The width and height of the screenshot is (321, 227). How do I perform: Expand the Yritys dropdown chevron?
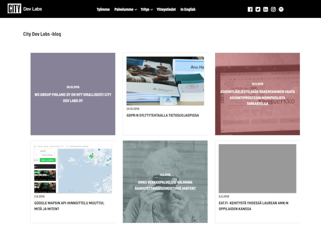tap(152, 9)
